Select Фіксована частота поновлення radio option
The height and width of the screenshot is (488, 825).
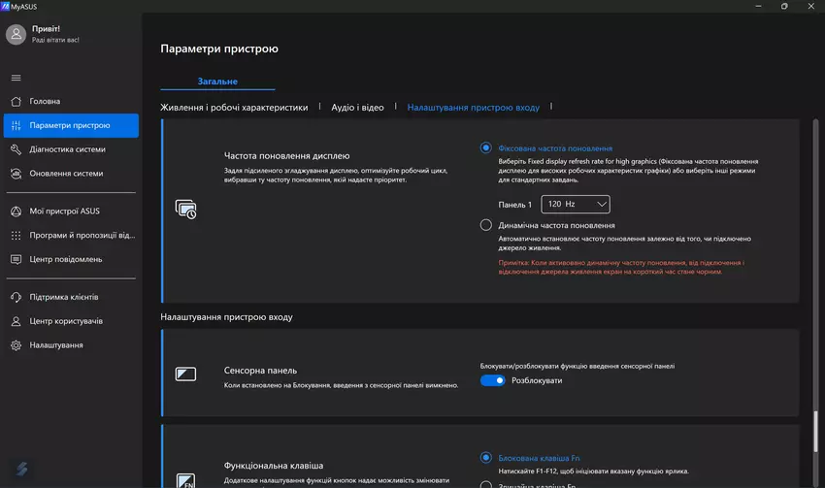click(486, 147)
